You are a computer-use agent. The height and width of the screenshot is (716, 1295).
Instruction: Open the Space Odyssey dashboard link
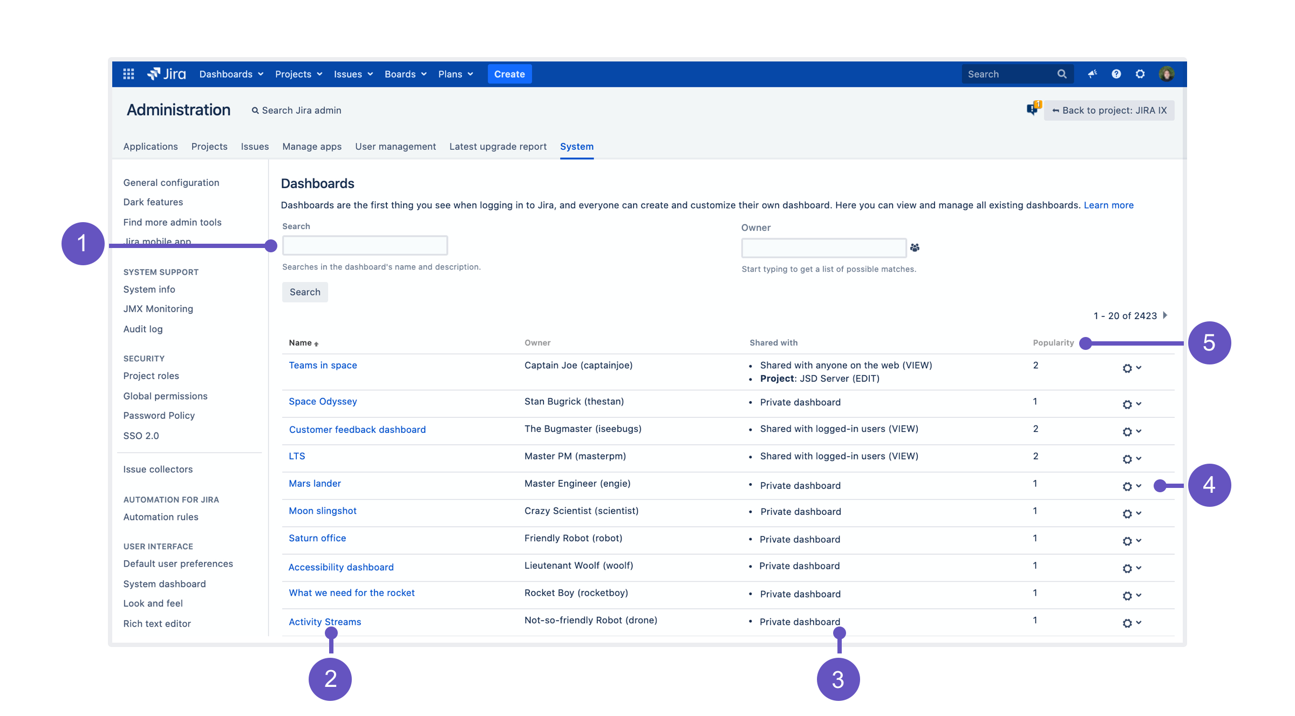tap(323, 401)
